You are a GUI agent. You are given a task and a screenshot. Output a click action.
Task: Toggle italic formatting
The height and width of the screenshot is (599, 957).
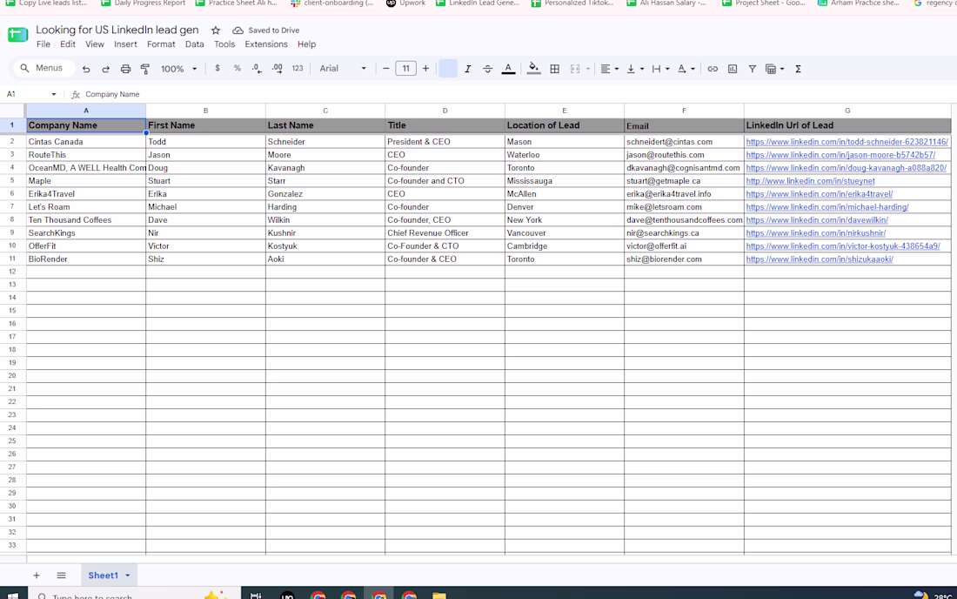point(467,69)
